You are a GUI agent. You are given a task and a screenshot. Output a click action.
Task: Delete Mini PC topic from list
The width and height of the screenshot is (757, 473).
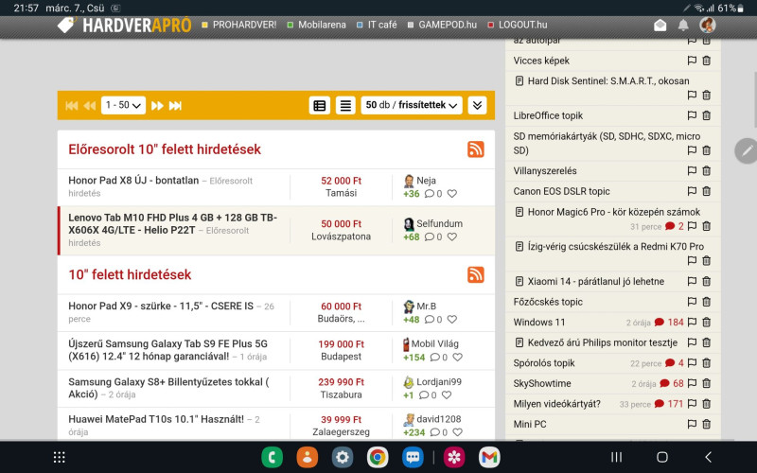pos(706,424)
